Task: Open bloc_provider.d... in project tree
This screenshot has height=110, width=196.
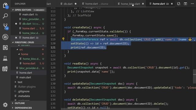Action: 28,68
